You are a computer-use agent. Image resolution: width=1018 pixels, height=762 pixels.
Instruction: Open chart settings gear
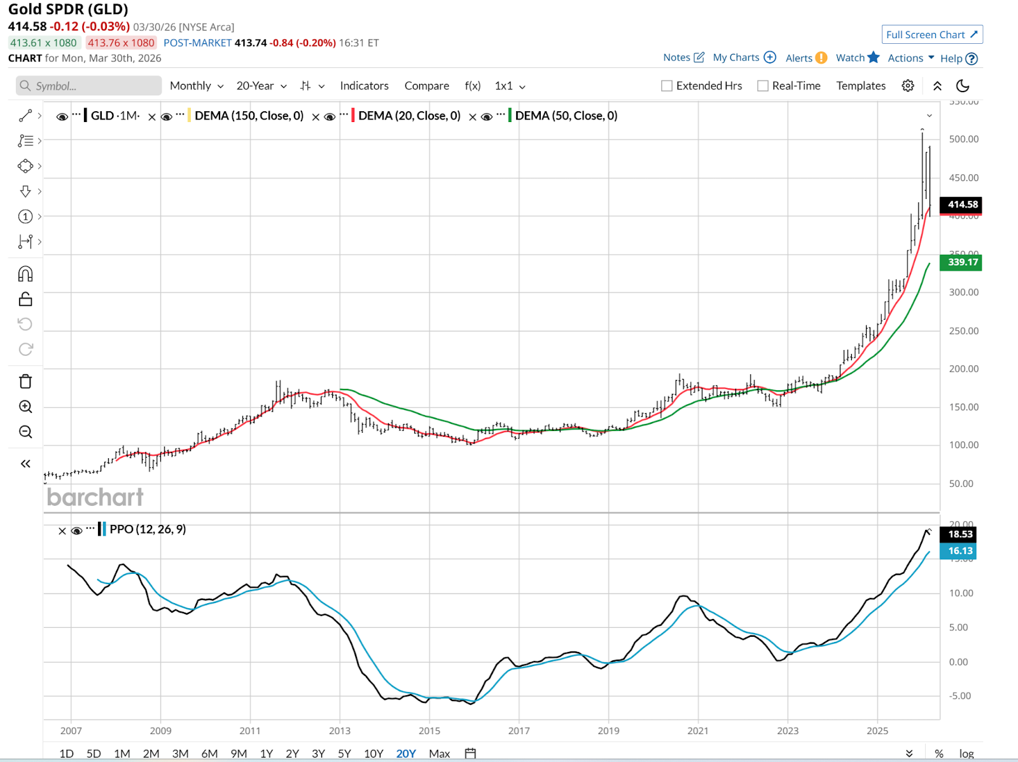click(x=908, y=86)
